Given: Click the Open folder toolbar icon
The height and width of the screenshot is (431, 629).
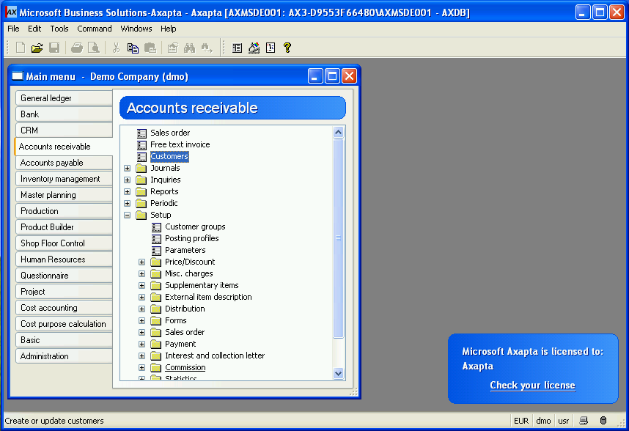Looking at the screenshot, I should [37, 48].
